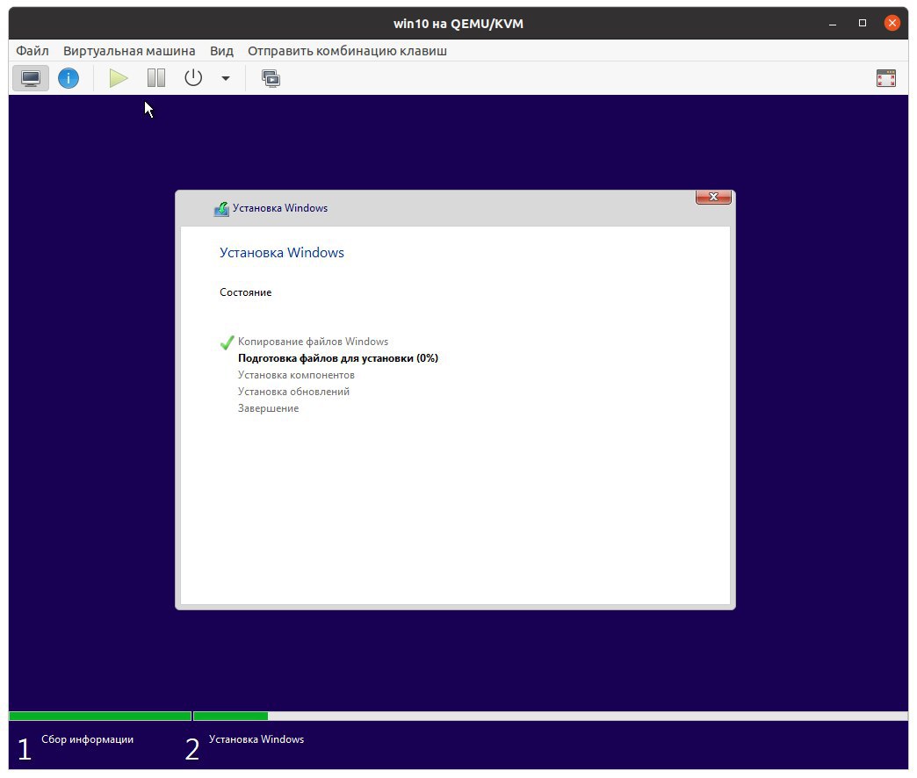Open virtual hardware details info icon
This screenshot has width=917, height=778.
tap(69, 78)
